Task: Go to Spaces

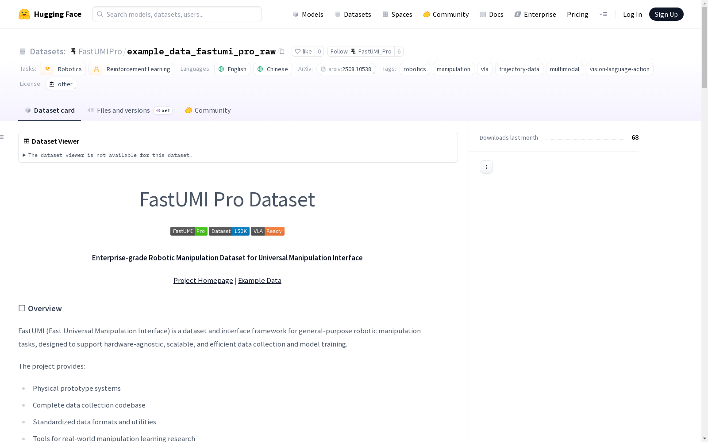Action: click(397, 14)
